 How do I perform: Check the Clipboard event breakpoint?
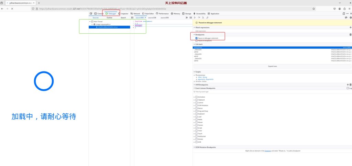click(196, 100)
